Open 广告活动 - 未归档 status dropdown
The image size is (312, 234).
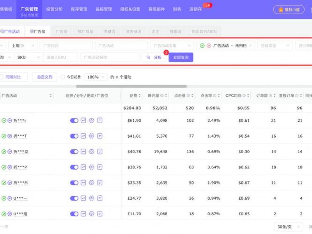[x=226, y=46]
